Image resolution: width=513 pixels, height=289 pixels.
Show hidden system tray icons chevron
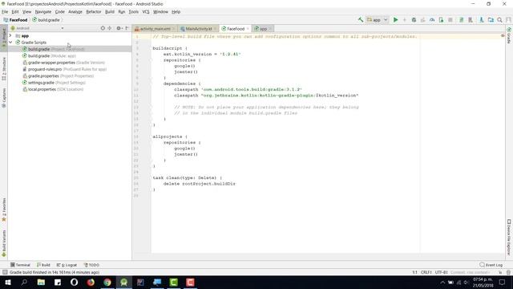click(x=442, y=282)
